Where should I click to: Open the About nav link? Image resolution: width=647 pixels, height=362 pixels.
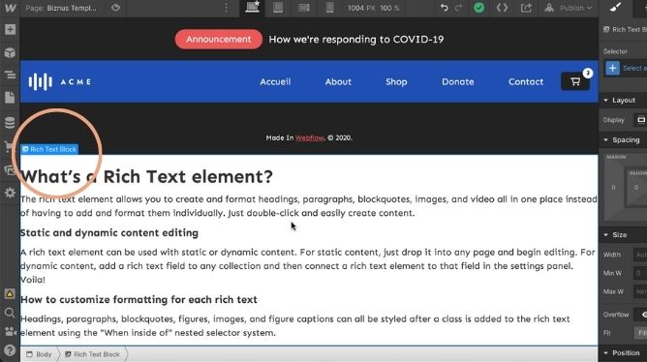click(x=338, y=81)
